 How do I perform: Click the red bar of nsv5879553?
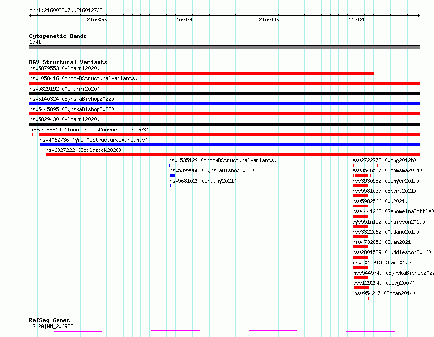click(x=201, y=73)
